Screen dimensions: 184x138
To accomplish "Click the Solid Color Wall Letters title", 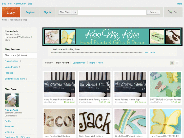I will click(91, 136).
